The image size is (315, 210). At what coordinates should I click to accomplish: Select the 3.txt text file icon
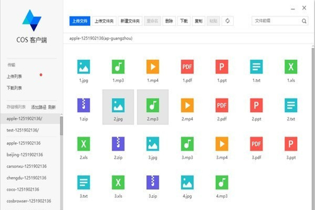[x=83, y=182]
